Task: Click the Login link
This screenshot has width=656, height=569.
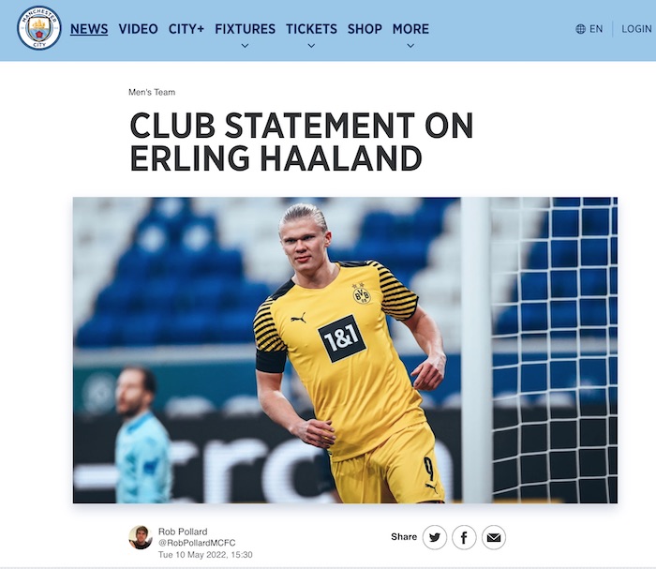Action: (636, 29)
